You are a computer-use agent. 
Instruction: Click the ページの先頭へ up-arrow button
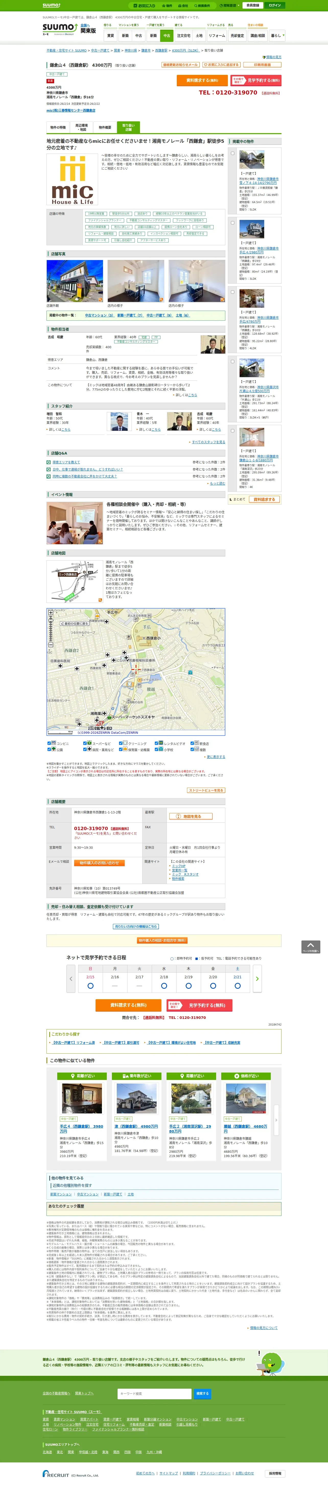[311, 947]
